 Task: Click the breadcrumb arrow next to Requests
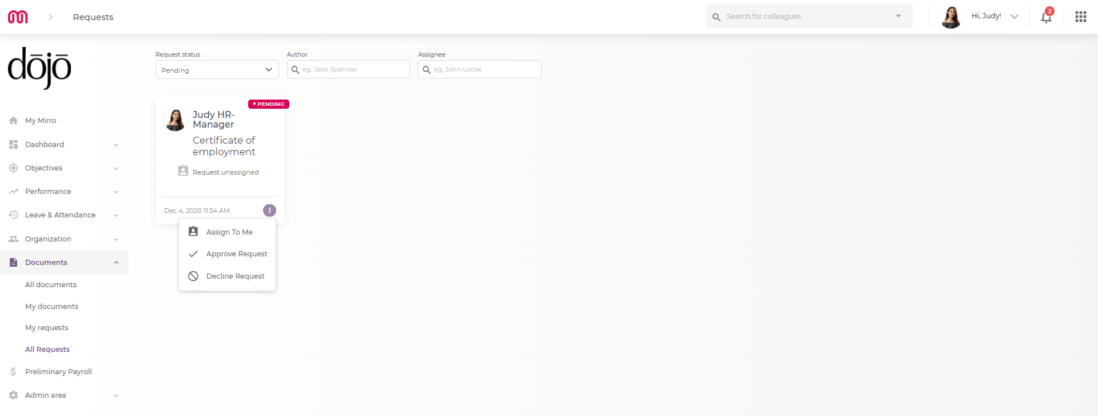(50, 17)
